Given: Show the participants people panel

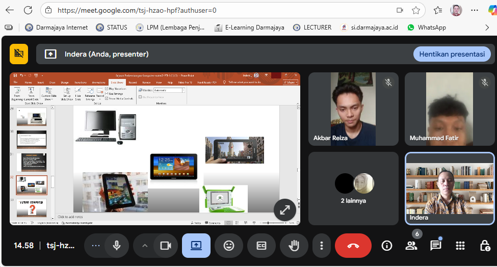Looking at the screenshot, I should [x=411, y=246].
